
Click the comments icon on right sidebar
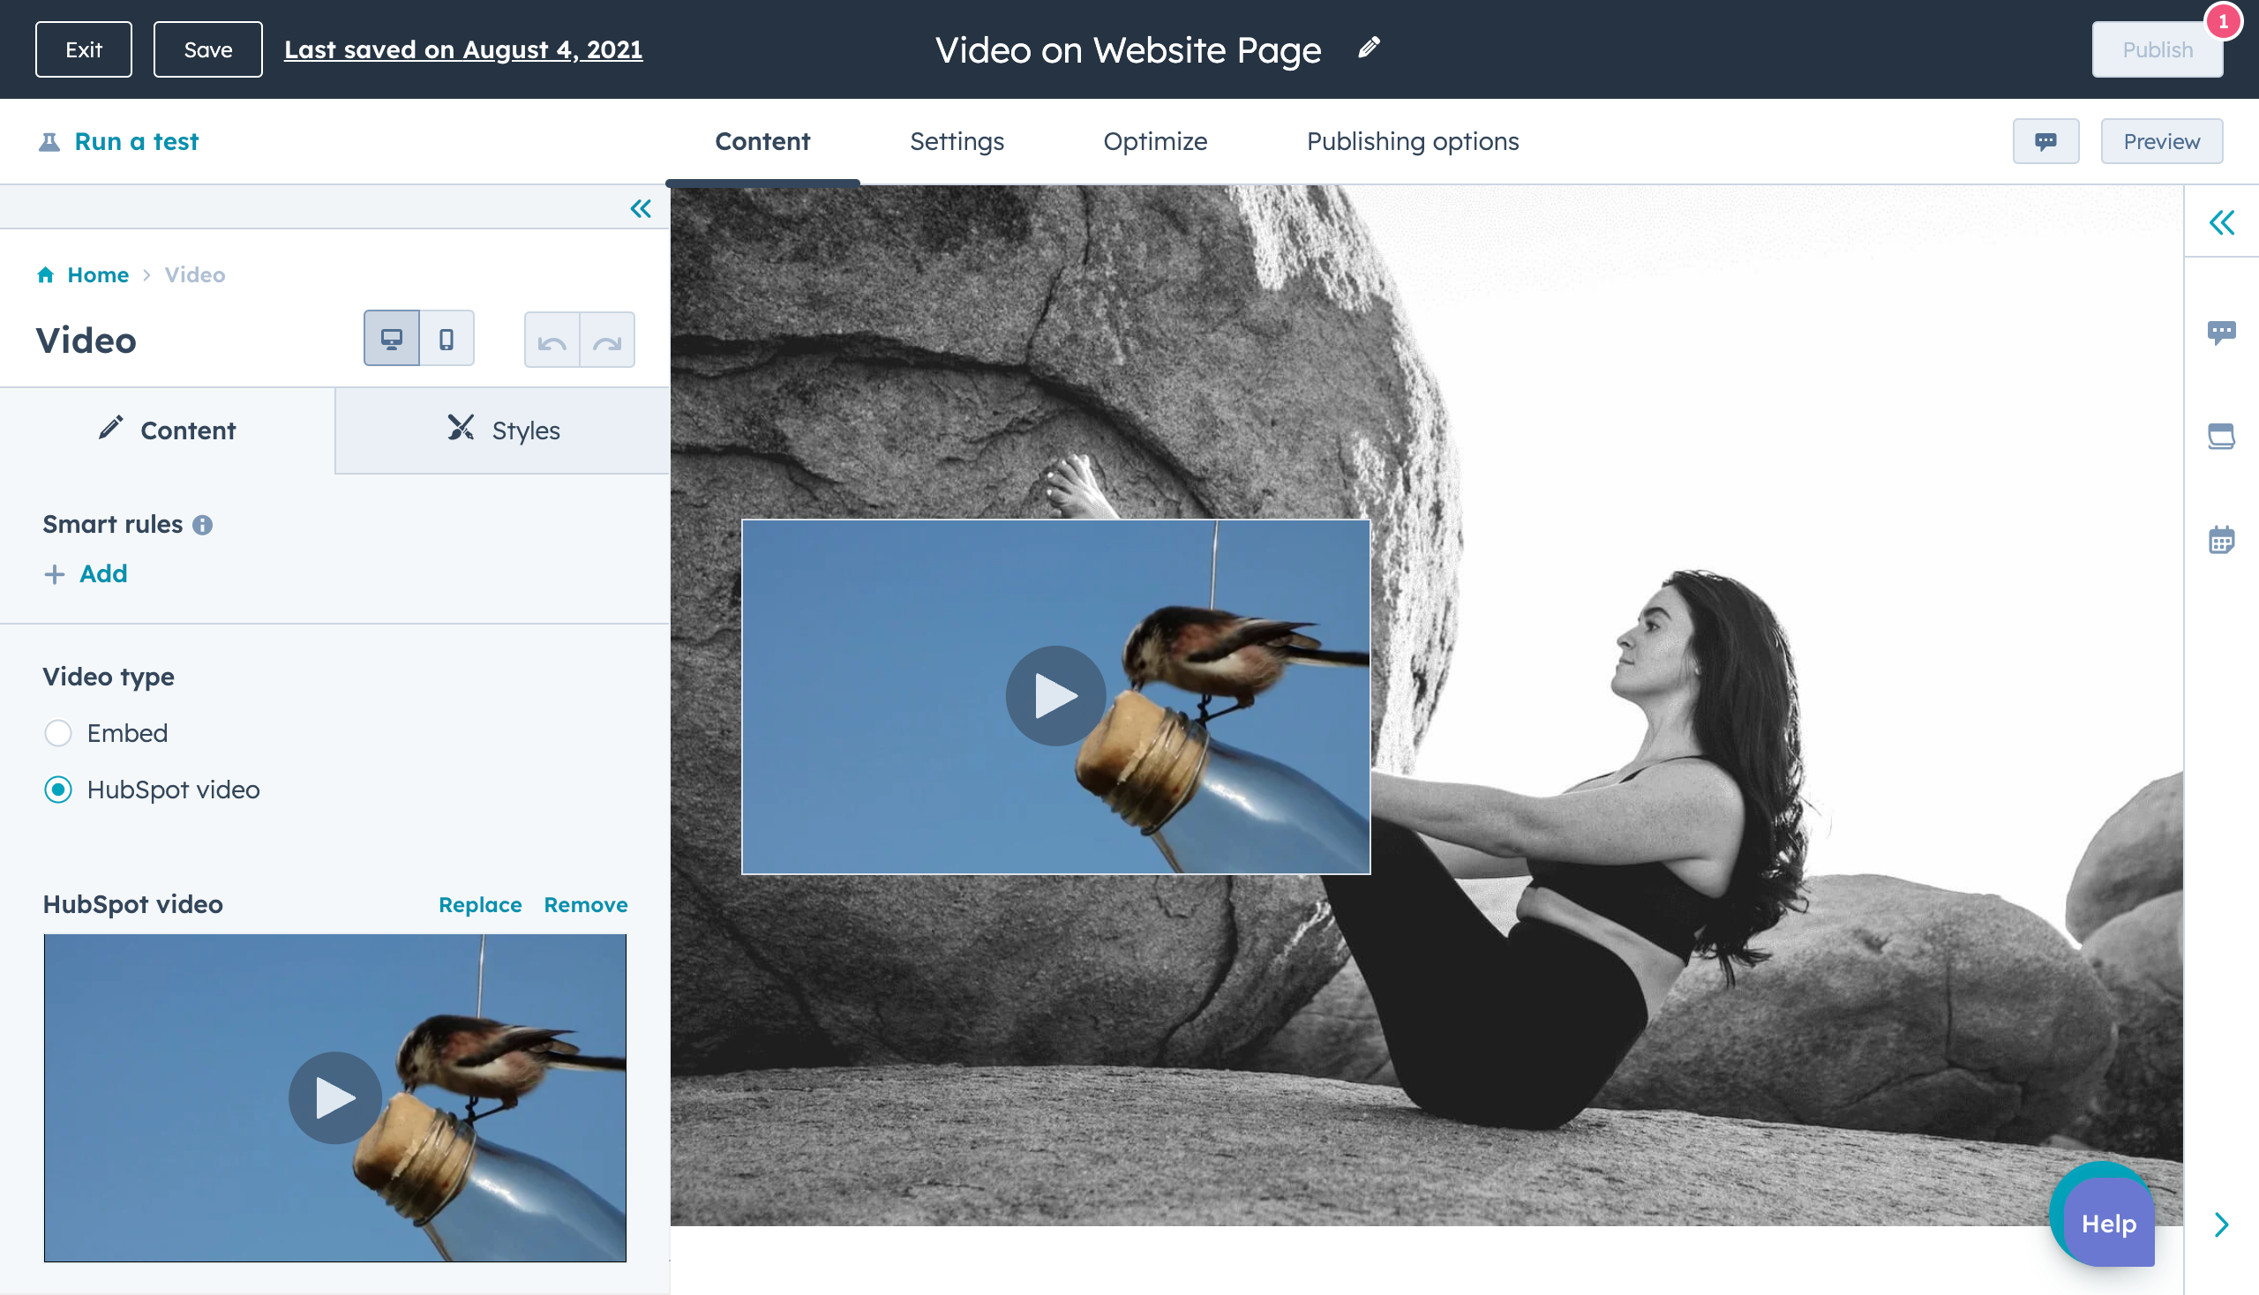coord(2222,330)
